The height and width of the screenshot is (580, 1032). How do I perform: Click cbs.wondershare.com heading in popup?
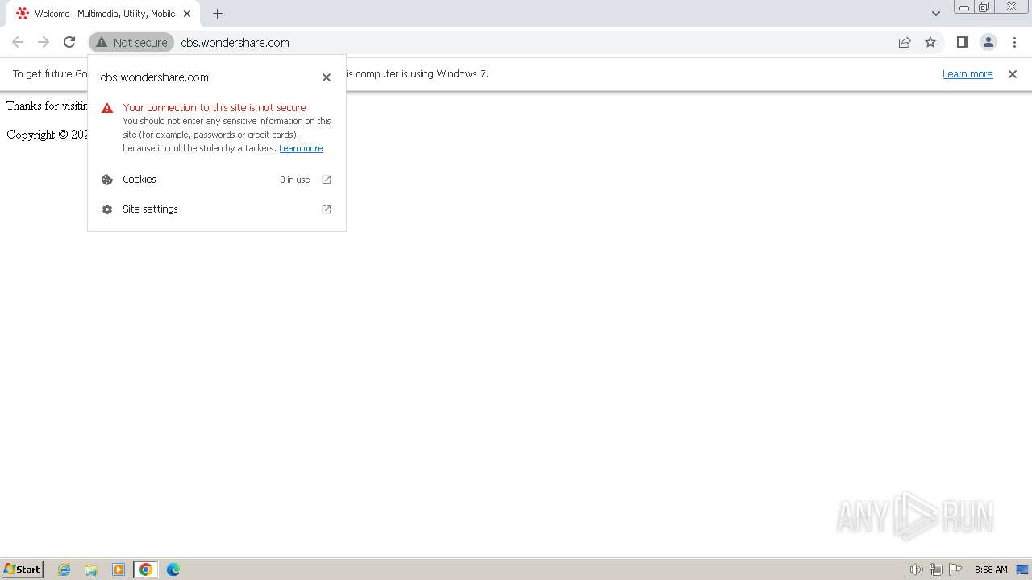(x=155, y=77)
